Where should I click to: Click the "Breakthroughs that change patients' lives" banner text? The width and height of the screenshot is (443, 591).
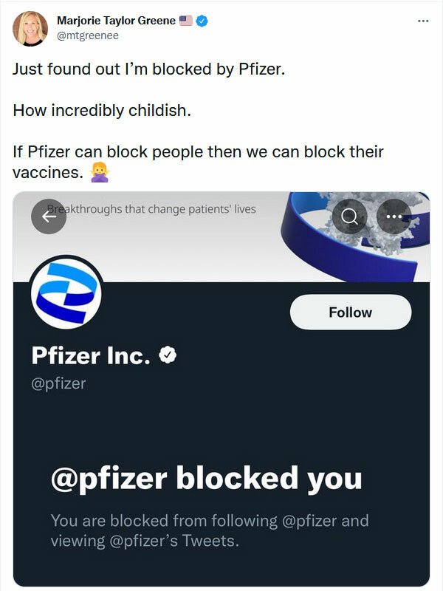151,209
